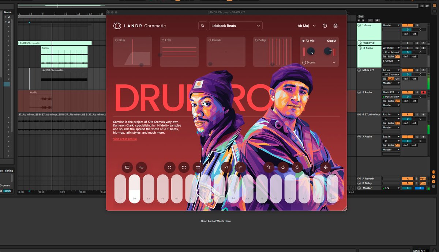Click the expand arrows icon under Set
439x252 pixels.
(371, 20)
